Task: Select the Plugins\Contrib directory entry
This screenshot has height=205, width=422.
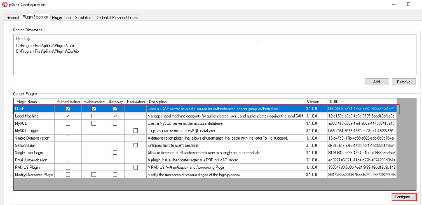Action: [47, 51]
